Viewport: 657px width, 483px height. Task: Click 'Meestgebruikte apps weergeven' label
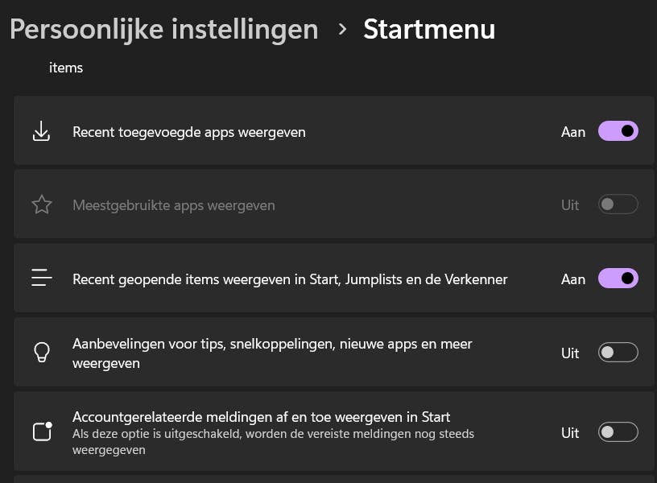pyautogui.click(x=174, y=205)
